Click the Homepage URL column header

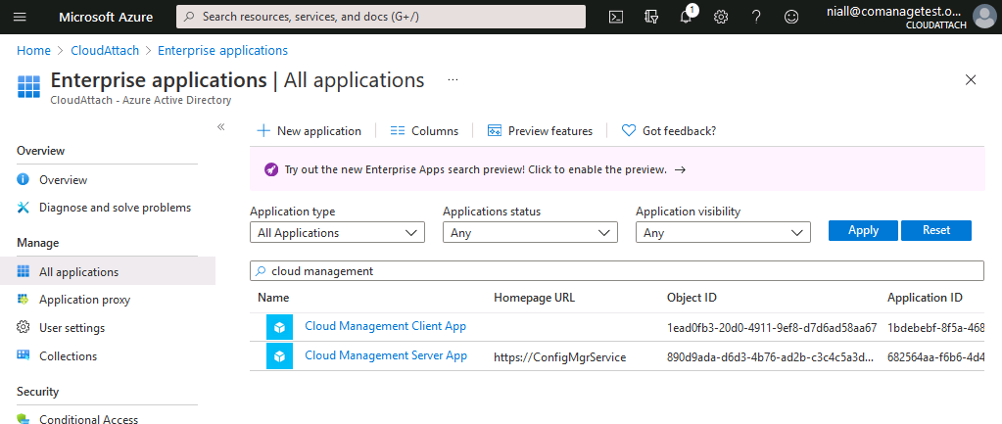pos(534,298)
